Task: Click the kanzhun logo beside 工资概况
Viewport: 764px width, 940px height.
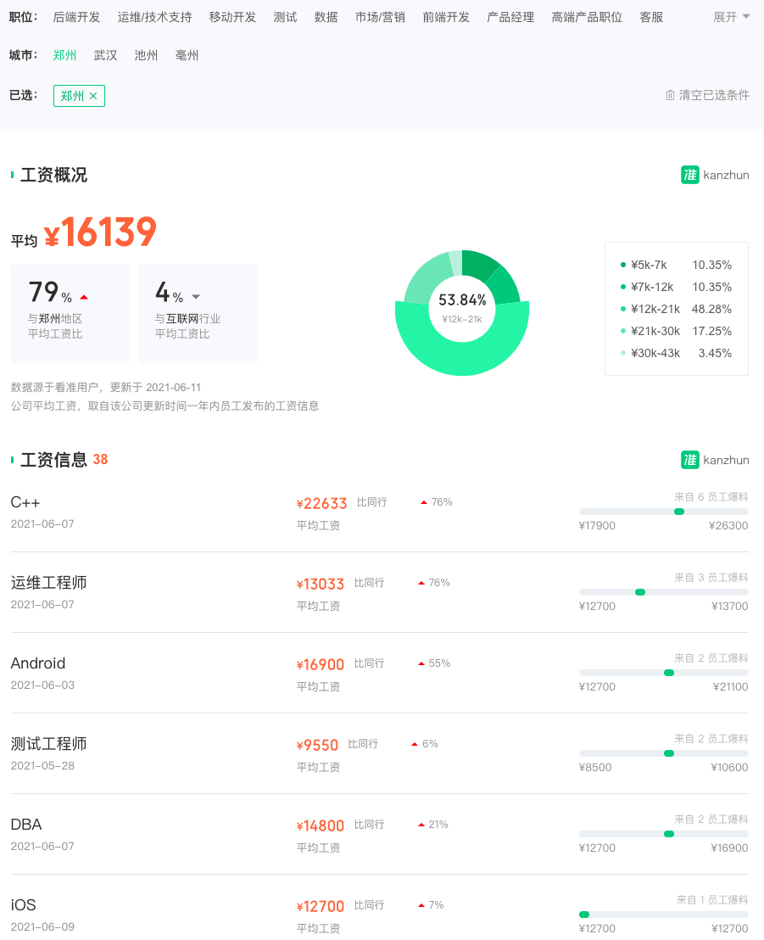Action: pos(689,175)
